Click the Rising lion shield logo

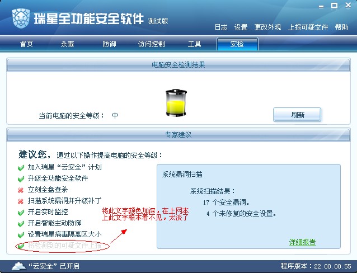21,18
